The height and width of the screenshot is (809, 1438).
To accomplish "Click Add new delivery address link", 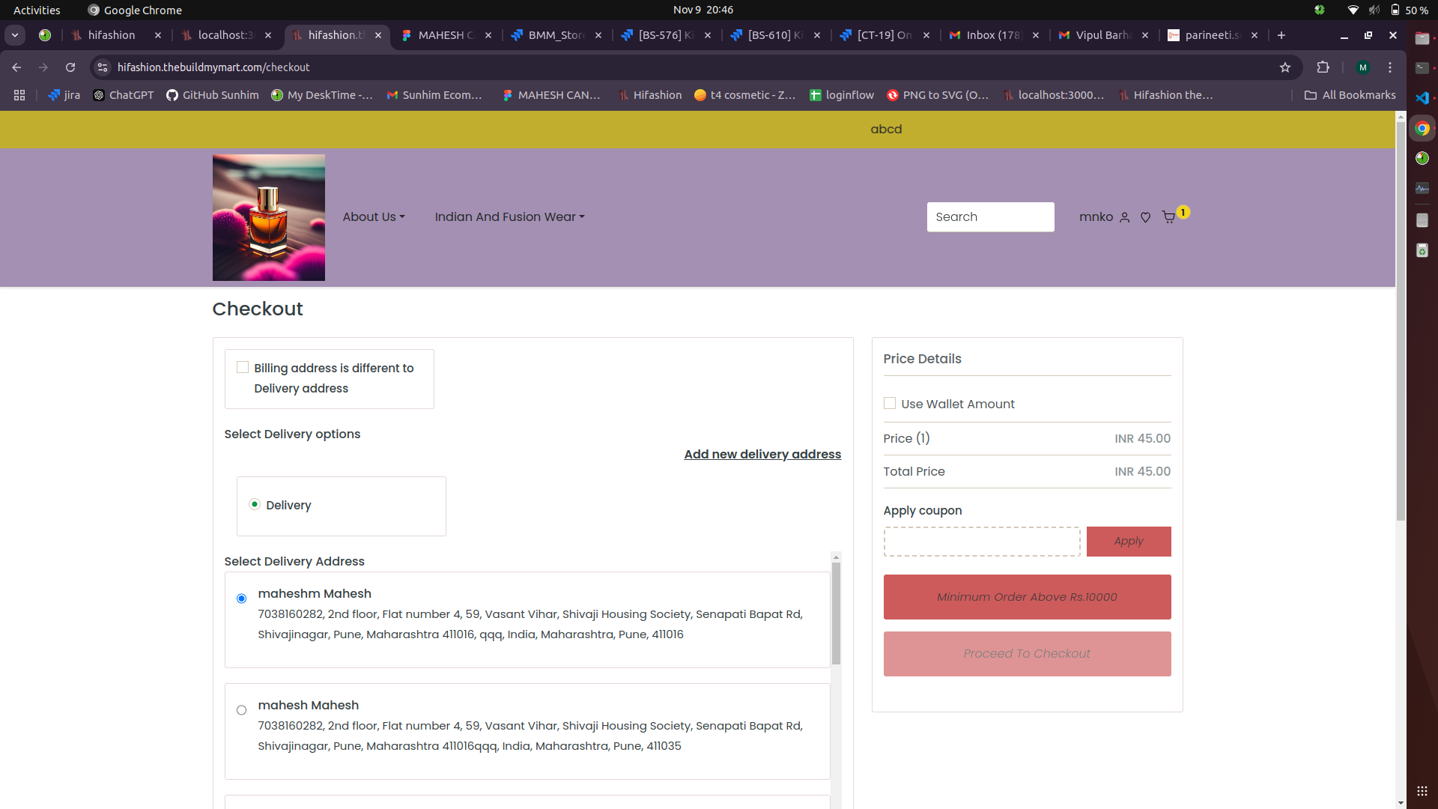I will pos(762,454).
